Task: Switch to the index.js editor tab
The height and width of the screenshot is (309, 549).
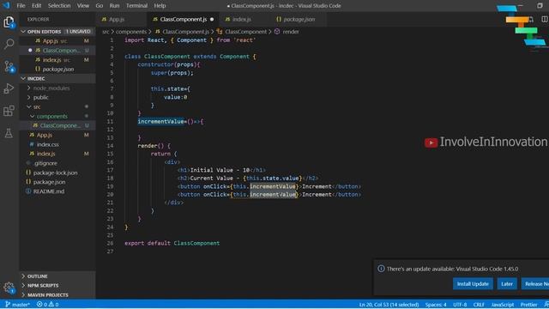Action: tap(245, 19)
